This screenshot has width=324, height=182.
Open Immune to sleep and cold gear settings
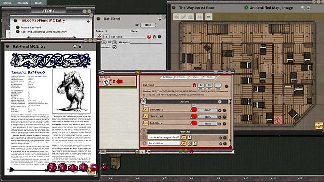click(220, 138)
